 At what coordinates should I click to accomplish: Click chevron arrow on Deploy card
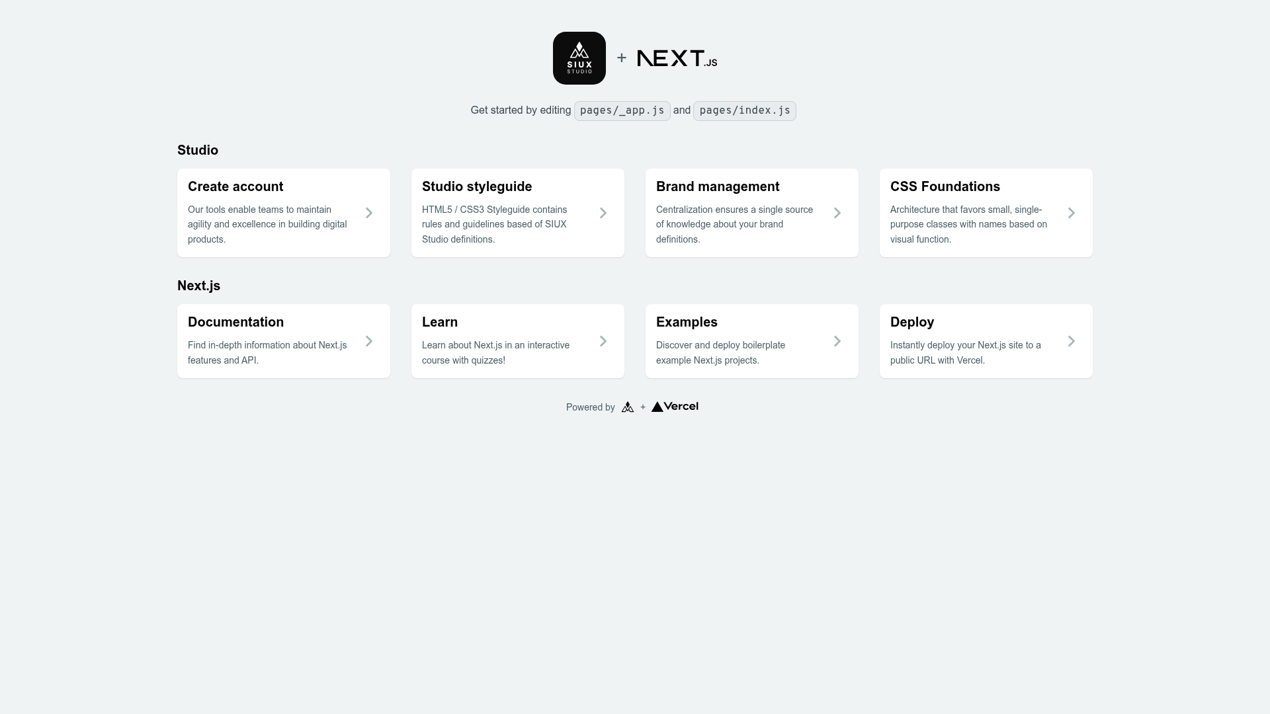pos(1072,341)
